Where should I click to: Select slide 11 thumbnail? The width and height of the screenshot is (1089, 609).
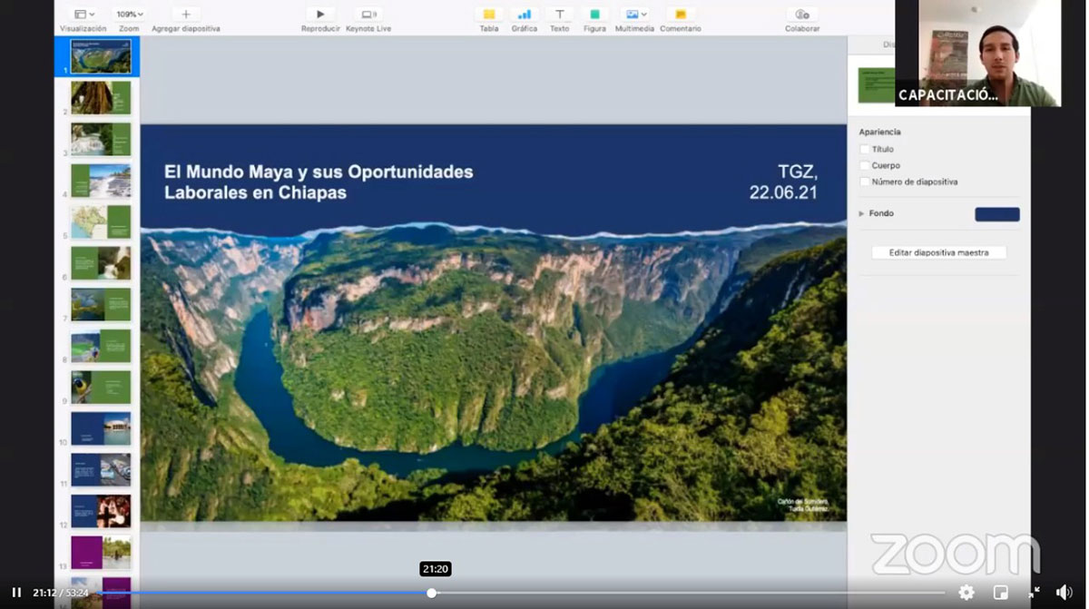tap(101, 469)
